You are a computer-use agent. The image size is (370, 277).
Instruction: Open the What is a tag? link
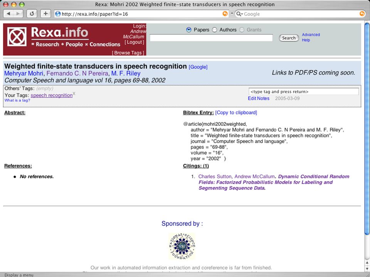[x=17, y=100]
